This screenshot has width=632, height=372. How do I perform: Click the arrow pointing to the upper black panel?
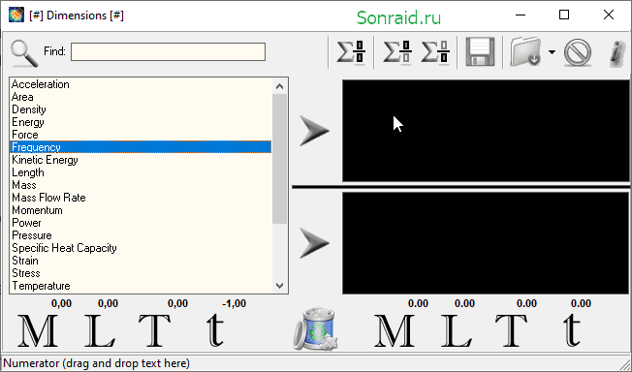click(x=314, y=131)
